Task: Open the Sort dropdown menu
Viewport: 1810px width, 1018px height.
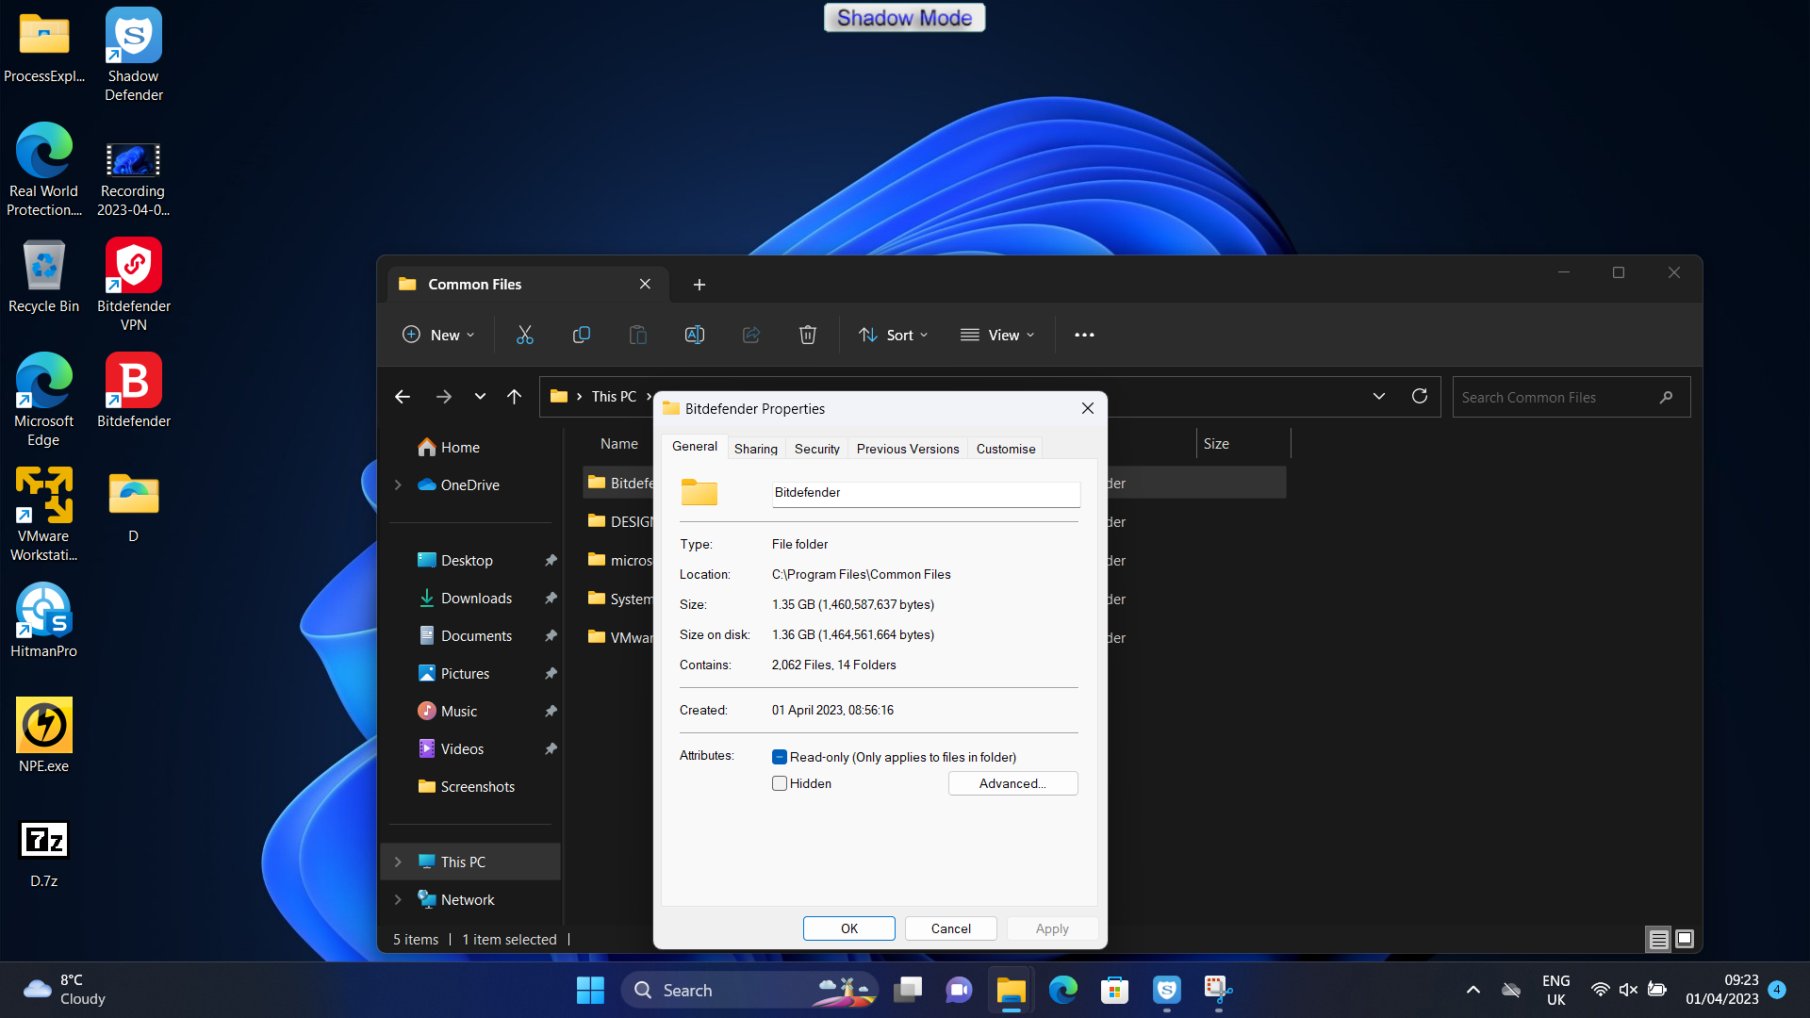Action: (894, 335)
